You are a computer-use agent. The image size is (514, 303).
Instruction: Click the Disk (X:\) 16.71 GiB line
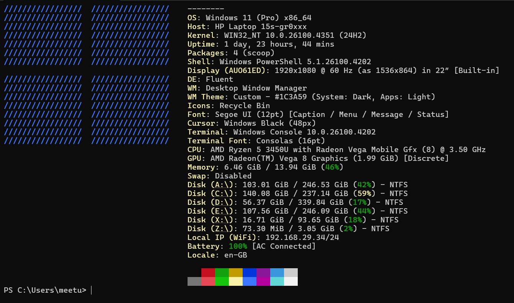[293, 220]
